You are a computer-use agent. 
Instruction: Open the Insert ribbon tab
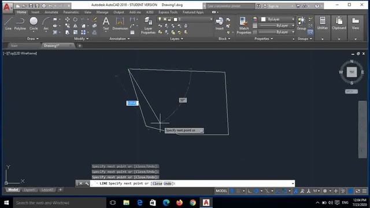pos(35,12)
